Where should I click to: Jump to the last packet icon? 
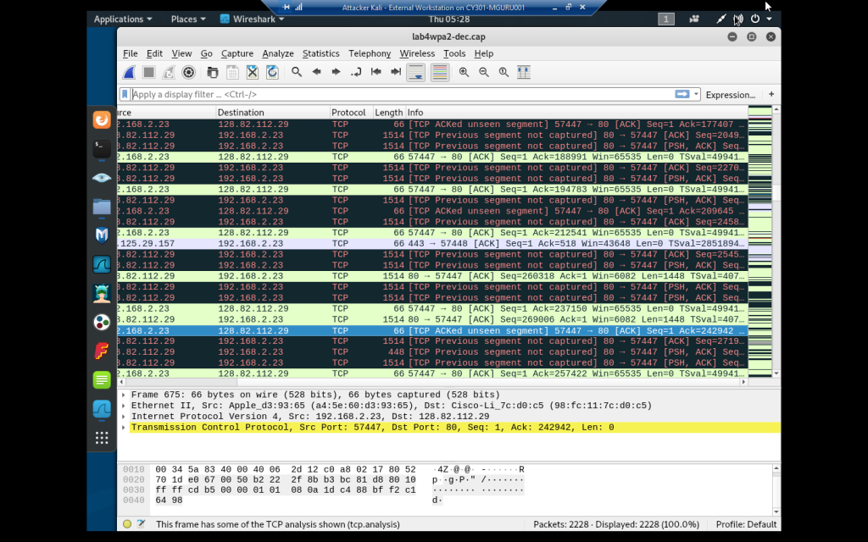pyautogui.click(x=396, y=73)
